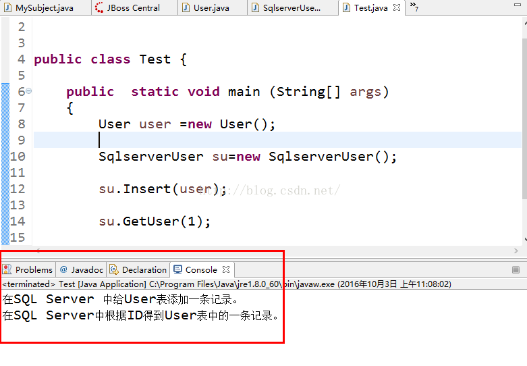The height and width of the screenshot is (366, 527).
Task: Click the editor vertical scrollbar
Action: click(x=524, y=117)
